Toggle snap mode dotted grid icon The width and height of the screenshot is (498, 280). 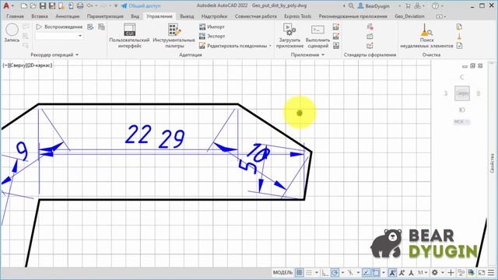coord(309,272)
